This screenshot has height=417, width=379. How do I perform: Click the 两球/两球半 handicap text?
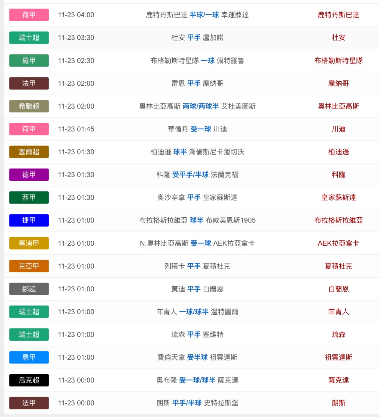pos(201,106)
